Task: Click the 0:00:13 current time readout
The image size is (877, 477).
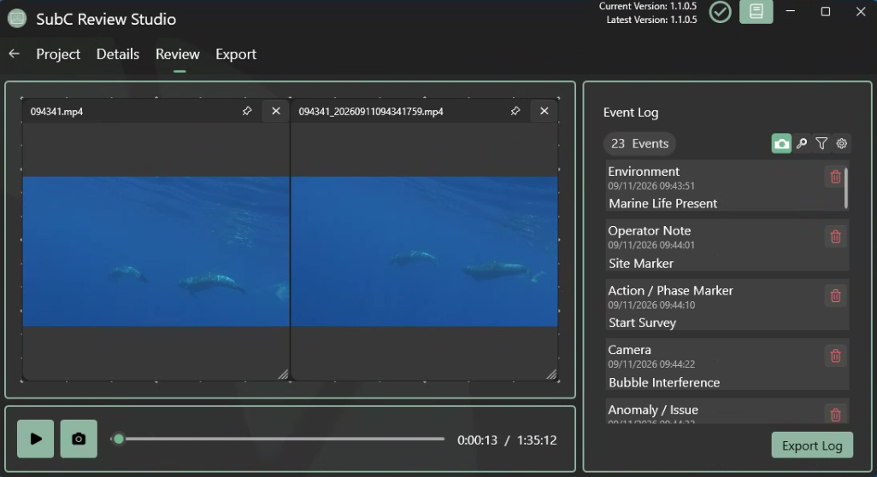Action: pos(477,440)
